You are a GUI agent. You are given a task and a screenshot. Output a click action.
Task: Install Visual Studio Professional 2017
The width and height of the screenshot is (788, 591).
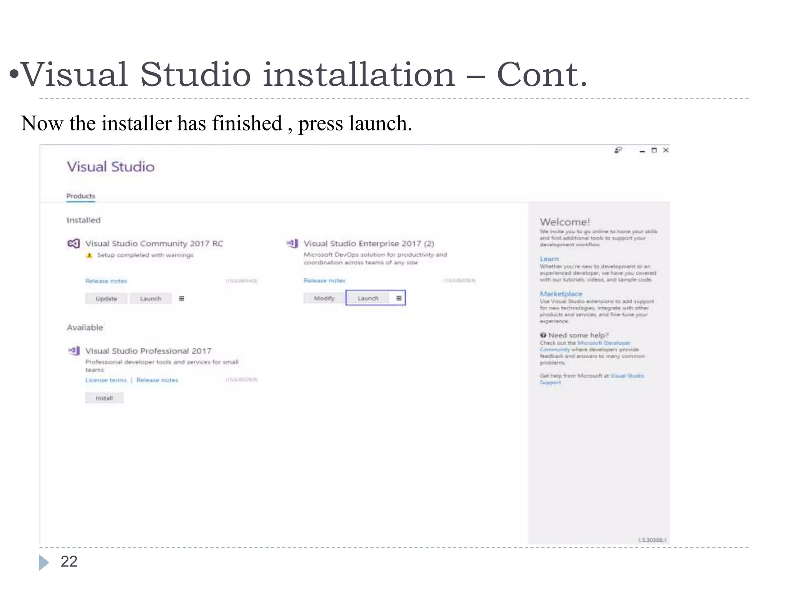104,398
